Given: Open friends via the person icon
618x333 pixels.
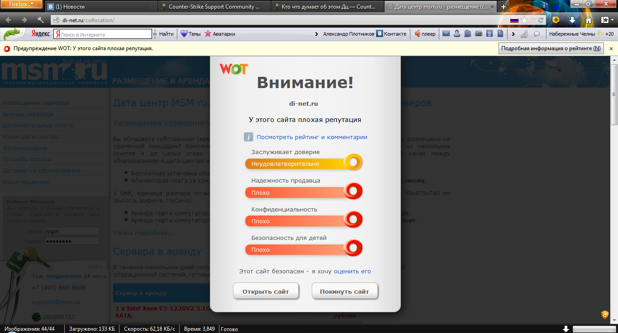Looking at the screenshot, I should point(457,34).
